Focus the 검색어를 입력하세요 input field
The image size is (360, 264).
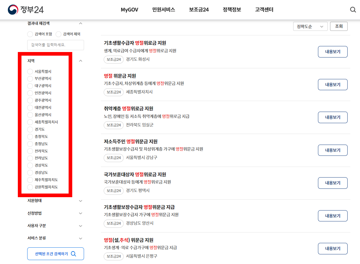pyautogui.click(x=56, y=45)
